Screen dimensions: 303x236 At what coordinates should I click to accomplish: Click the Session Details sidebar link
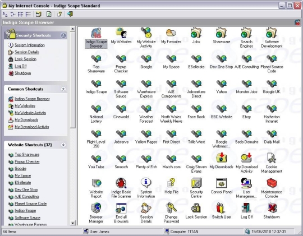pos(27,52)
